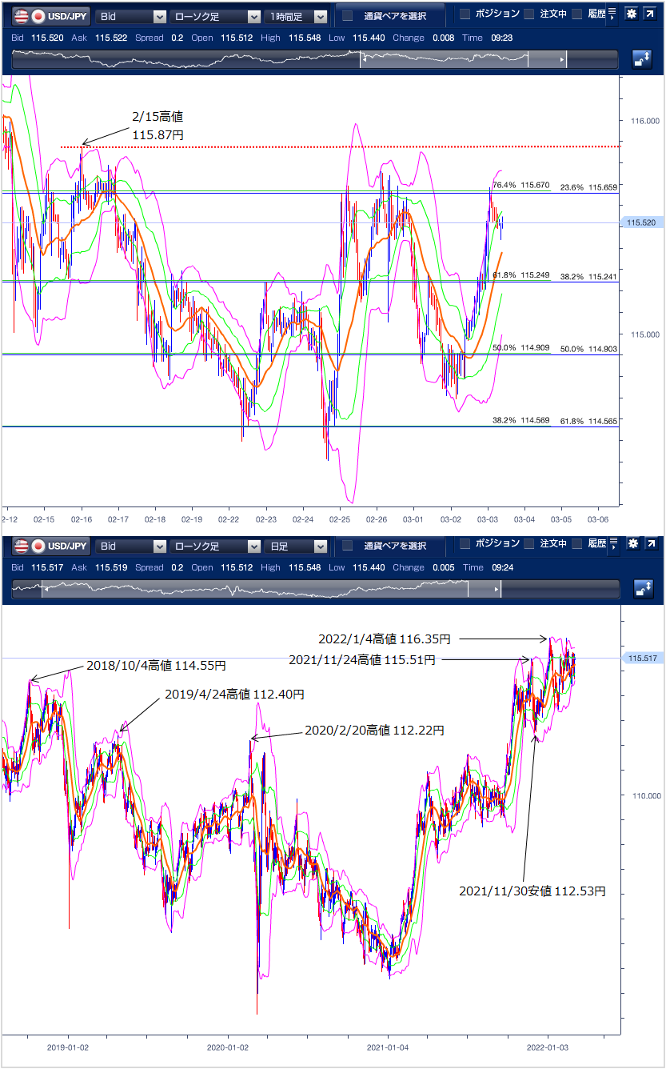Expand the 1時間足 timeframe dropdown
This screenshot has height=1069, width=666.
coord(297,16)
